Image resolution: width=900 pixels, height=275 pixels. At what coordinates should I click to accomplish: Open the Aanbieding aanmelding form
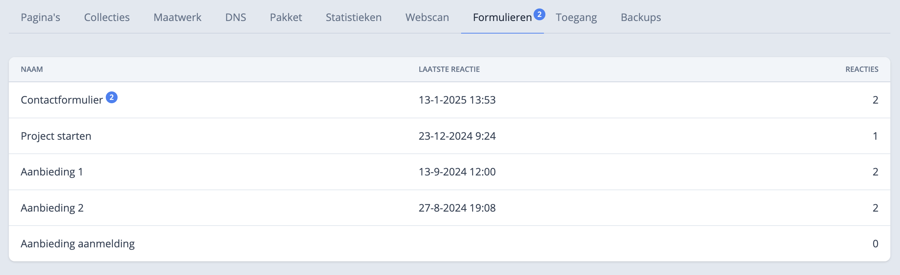point(78,243)
